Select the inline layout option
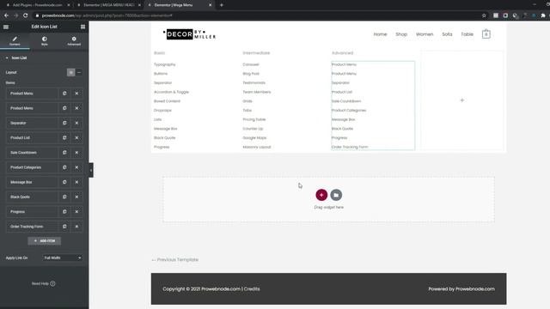The image size is (550, 309). (79, 72)
